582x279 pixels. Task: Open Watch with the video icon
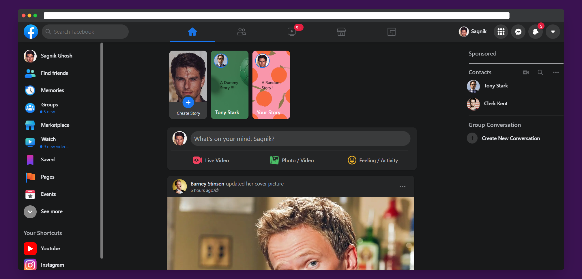coord(292,32)
